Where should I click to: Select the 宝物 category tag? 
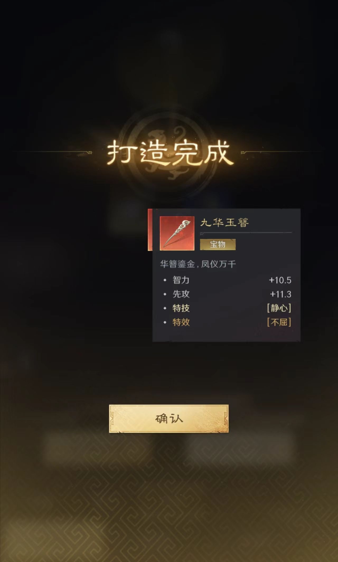(218, 244)
